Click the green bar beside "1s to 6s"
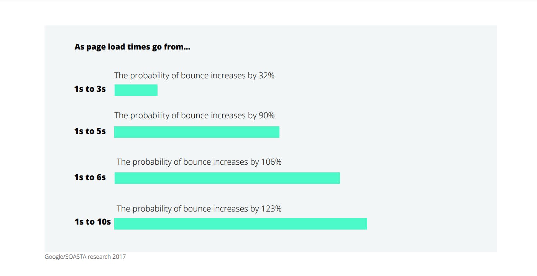The image size is (537, 276). [227, 178]
